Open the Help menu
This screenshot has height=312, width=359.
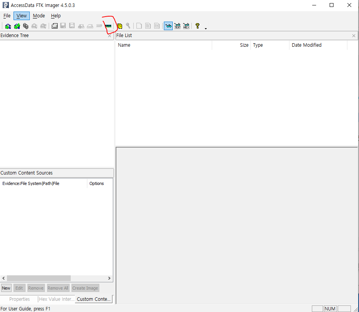[x=56, y=16]
